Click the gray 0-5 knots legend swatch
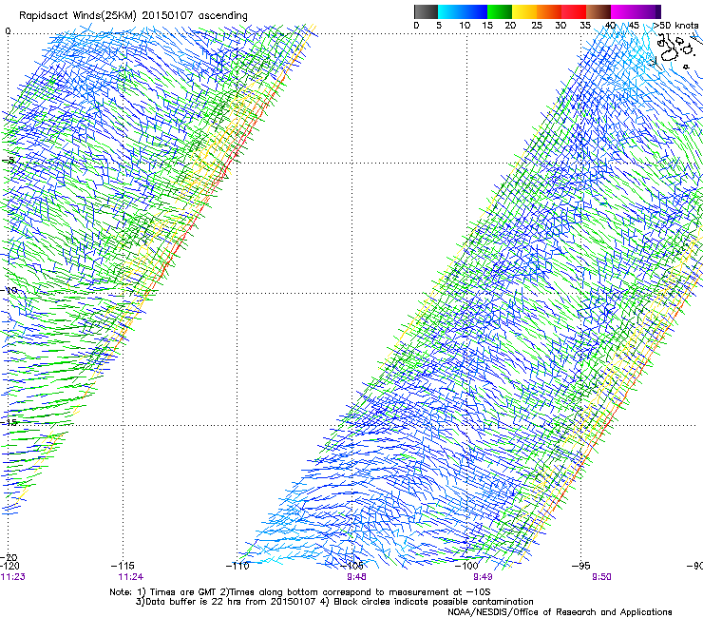Image resolution: width=703 pixels, height=618 pixels. (x=426, y=11)
